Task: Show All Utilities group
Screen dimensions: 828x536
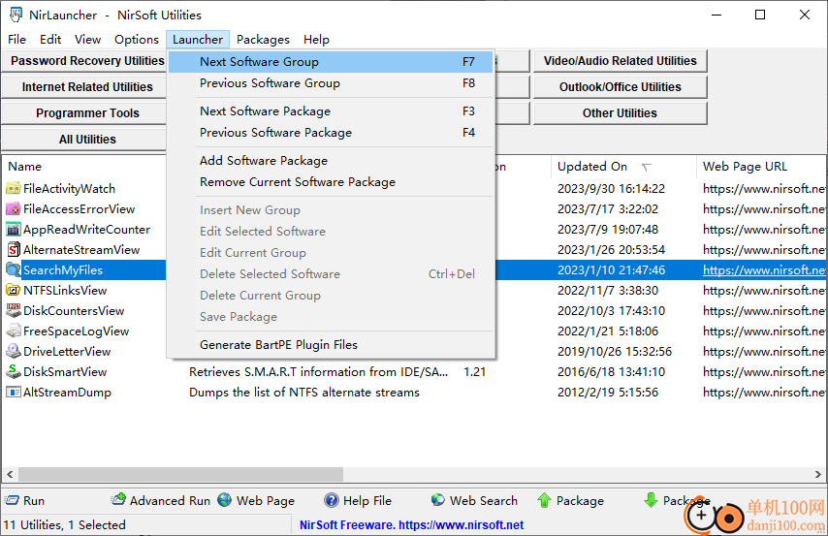Action: pos(84,140)
